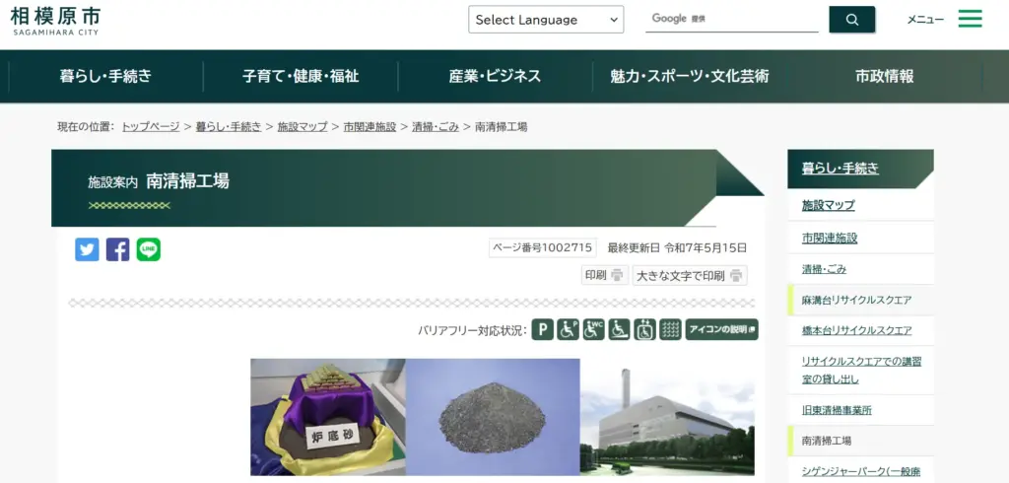Click the parking (P) accessibility icon
1009x483 pixels.
pyautogui.click(x=543, y=330)
